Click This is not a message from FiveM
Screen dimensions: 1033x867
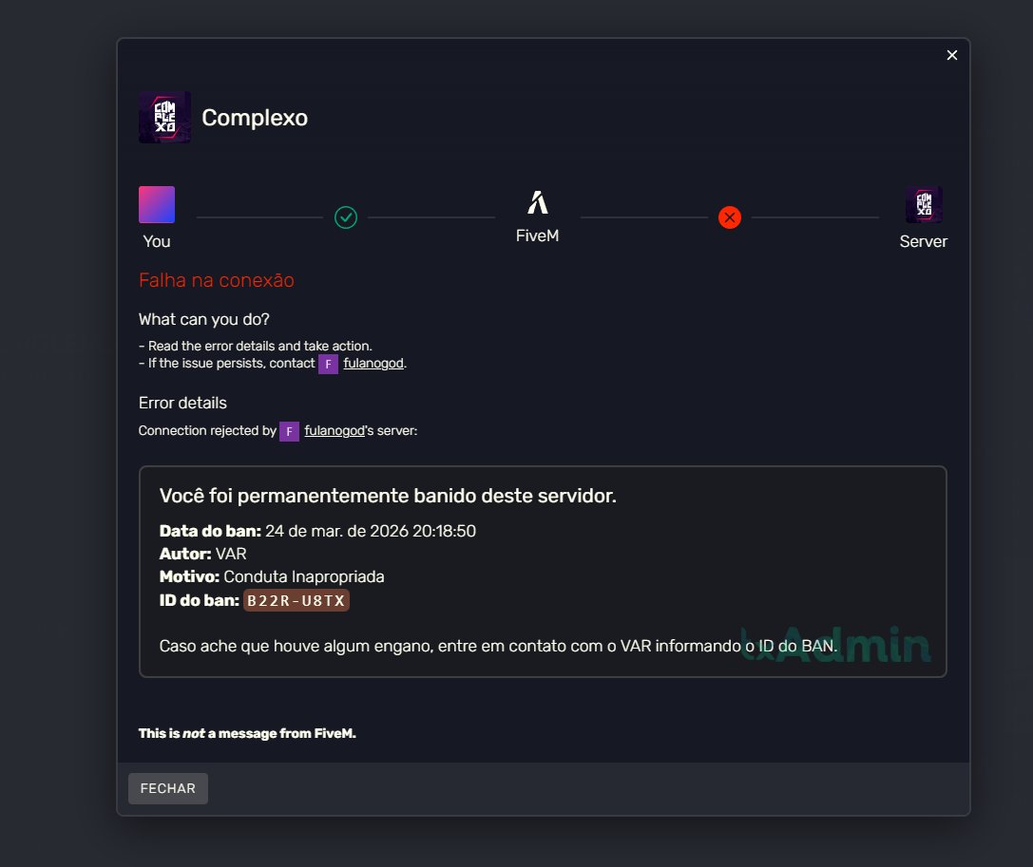247,733
